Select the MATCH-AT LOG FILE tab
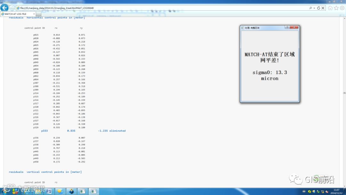 coord(18,14)
